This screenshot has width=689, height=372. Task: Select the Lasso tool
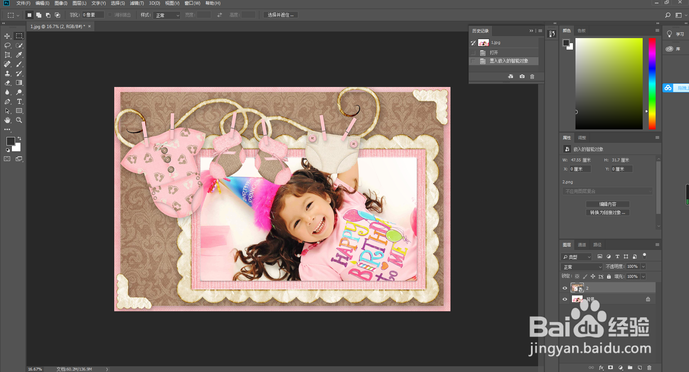[x=7, y=45]
